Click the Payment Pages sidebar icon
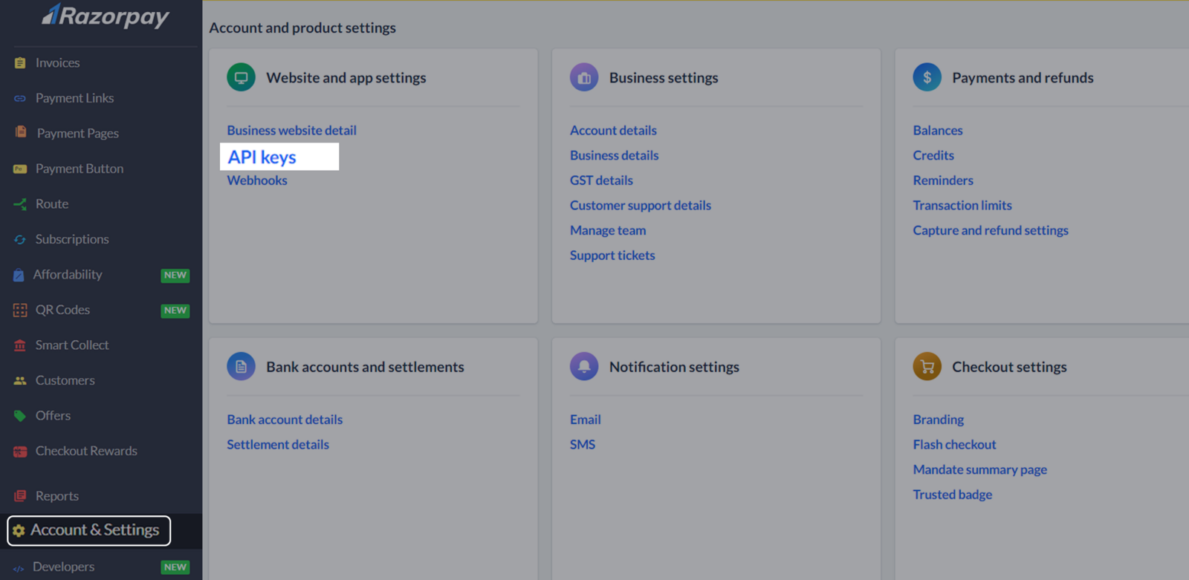This screenshot has width=1189, height=580. click(21, 132)
